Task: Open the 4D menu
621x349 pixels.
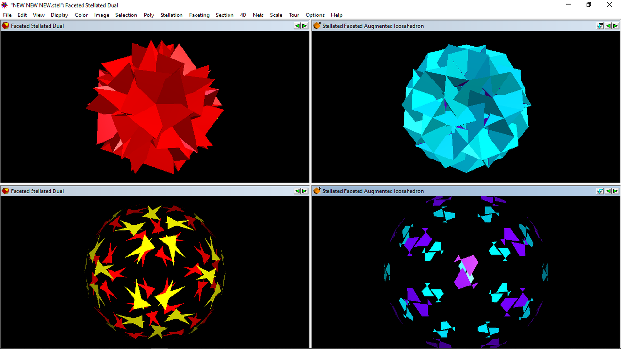Action: point(243,15)
